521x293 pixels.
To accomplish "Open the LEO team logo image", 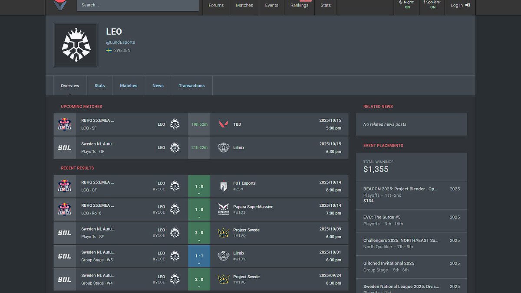I will tap(76, 45).
